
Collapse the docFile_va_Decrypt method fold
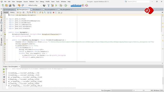[x=7, y=40]
